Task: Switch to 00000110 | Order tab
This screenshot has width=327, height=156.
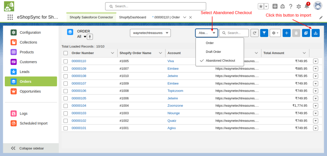Action: click(x=166, y=17)
